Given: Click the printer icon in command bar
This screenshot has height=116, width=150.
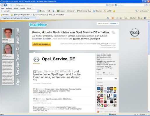Looking at the screenshot, I should pyautogui.click(x=121, y=18).
